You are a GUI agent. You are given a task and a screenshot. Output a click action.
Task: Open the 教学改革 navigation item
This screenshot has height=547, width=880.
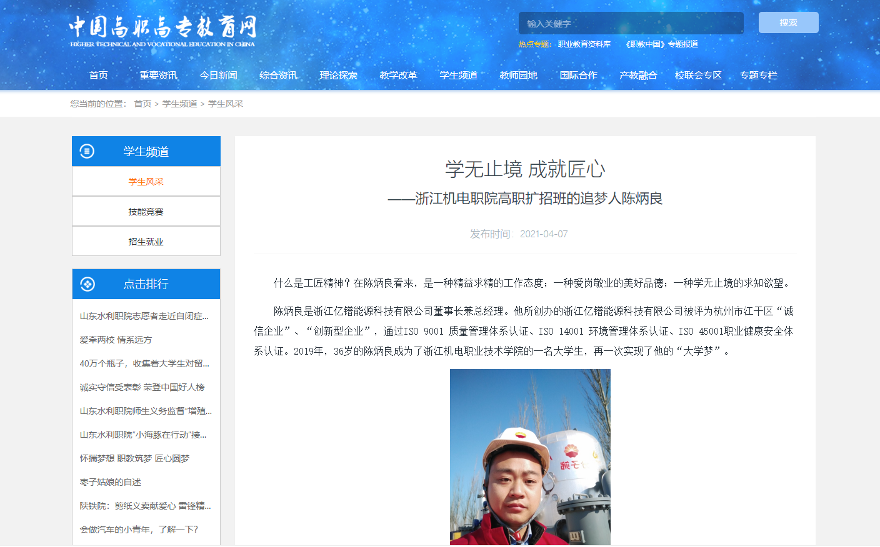pyautogui.click(x=398, y=76)
